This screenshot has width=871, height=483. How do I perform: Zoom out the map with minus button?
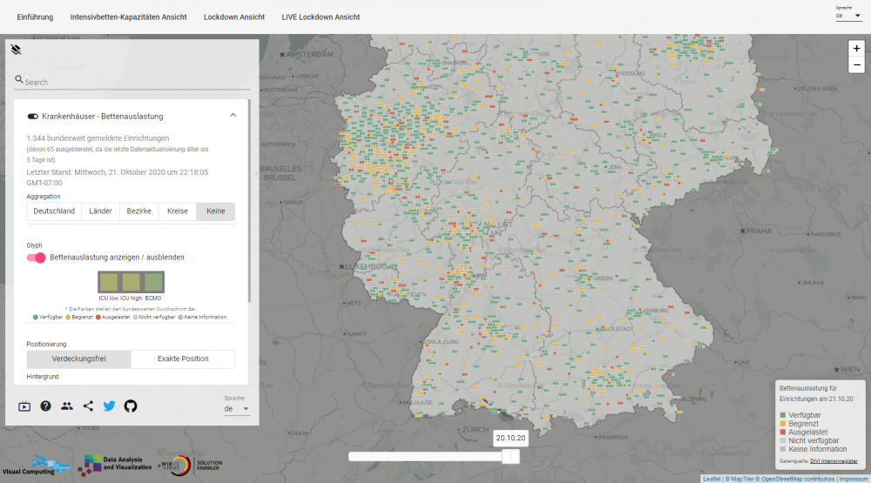pos(856,65)
